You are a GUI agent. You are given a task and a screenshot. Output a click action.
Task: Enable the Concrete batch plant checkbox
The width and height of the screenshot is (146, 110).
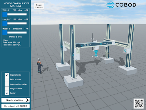[7, 84]
